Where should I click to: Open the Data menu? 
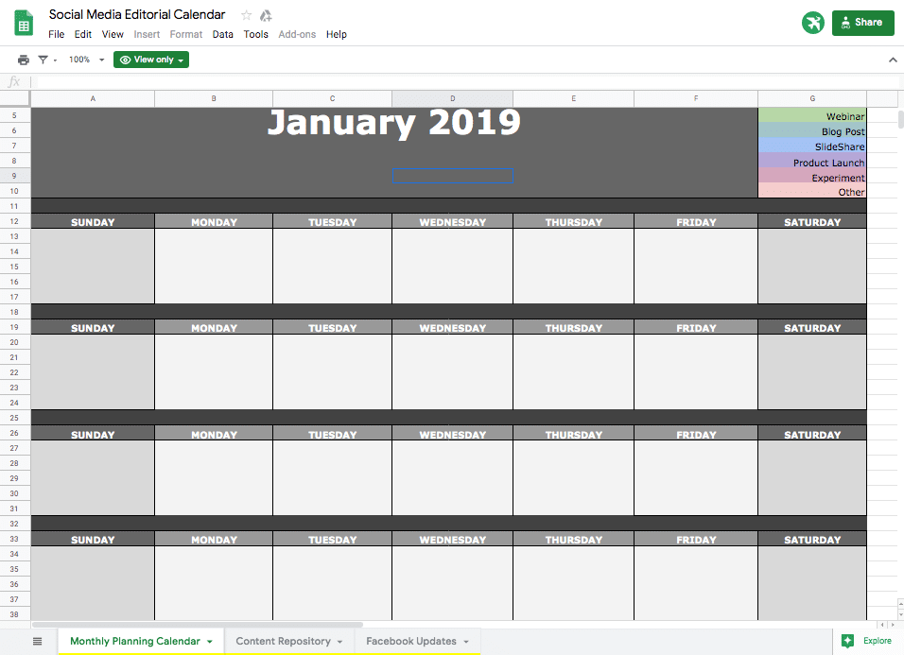pos(222,34)
